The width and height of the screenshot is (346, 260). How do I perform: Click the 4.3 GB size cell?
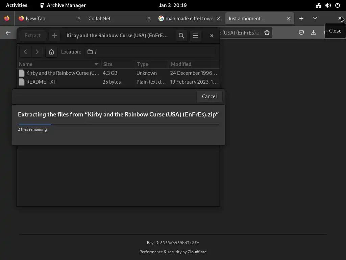click(110, 73)
